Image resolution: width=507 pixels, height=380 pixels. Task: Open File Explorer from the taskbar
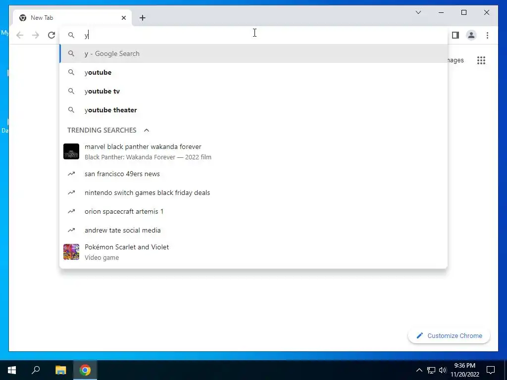click(x=60, y=370)
